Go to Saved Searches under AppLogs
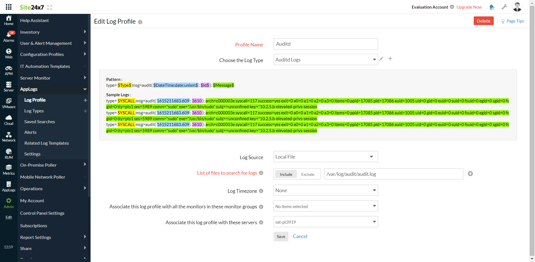 pos(40,122)
